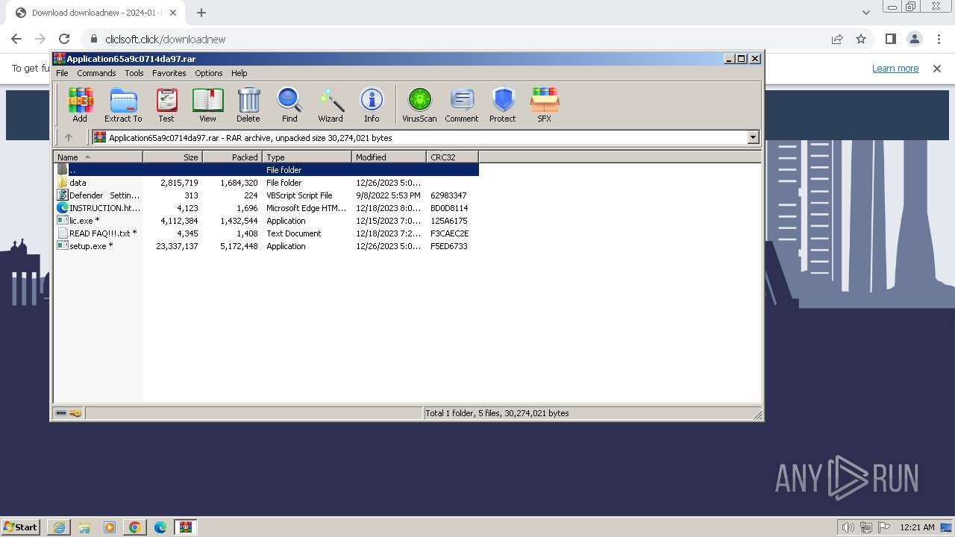Open the Favorites menu

[169, 73]
